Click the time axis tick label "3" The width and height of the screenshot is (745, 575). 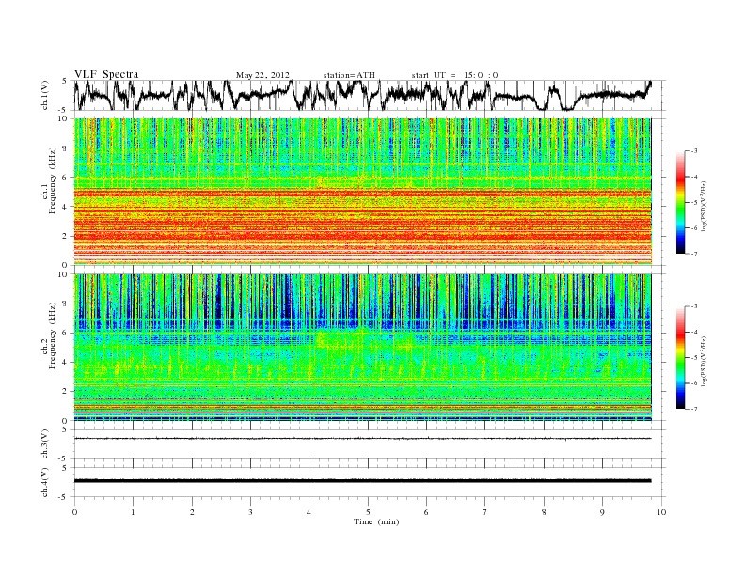[x=250, y=512]
